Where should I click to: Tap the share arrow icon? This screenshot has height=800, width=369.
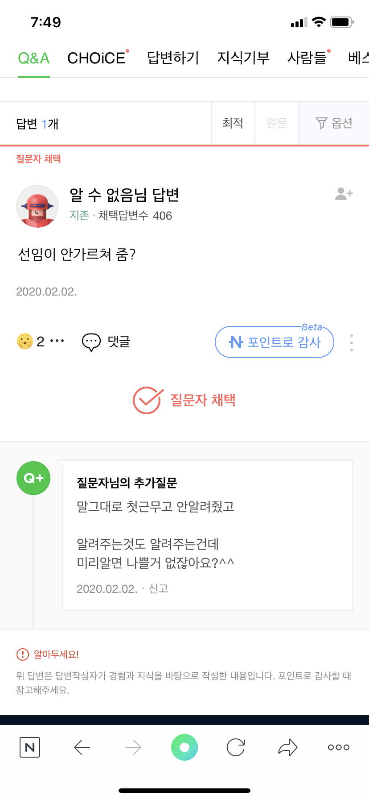tap(287, 747)
